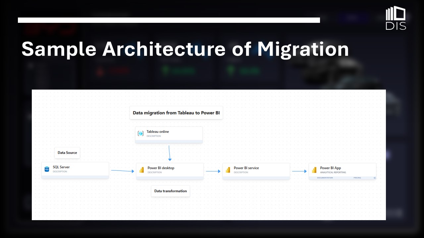Select the 'Data transformation' label box
424x238 pixels.
(171, 191)
